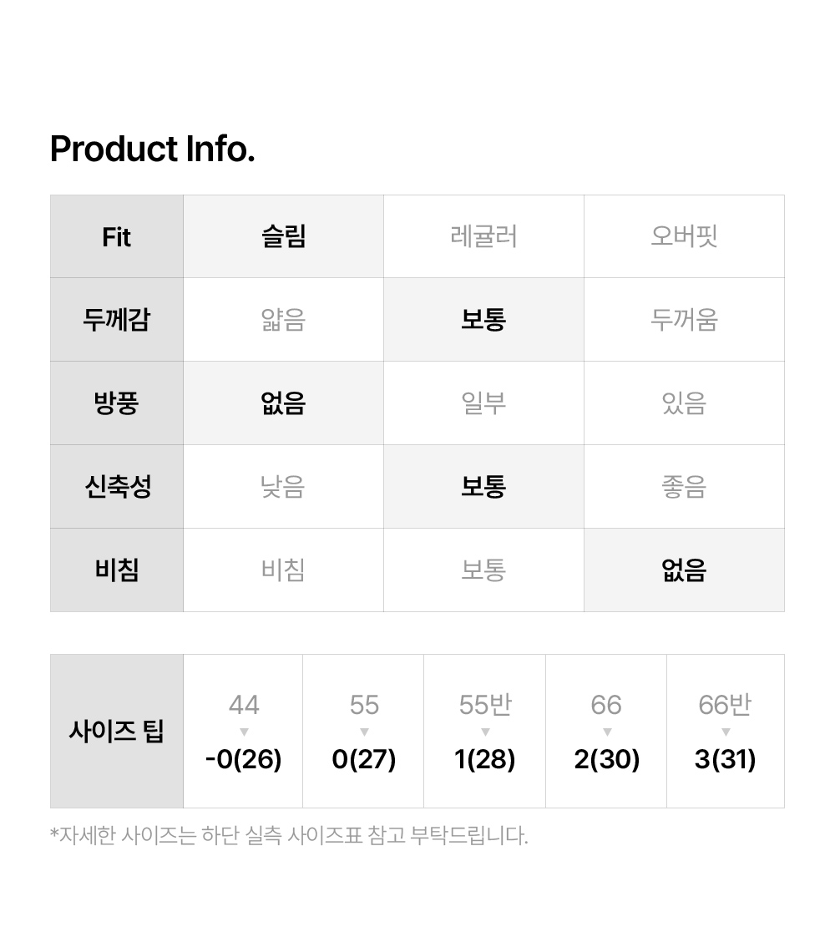This screenshot has height=927, width=835.
Task: Click the 3(31) size value
Action: (726, 760)
